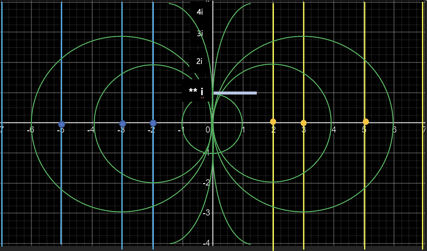This screenshot has height=251, width=427.
Task: Click the "-4" label on the horizontal axis
Action: coord(91,129)
